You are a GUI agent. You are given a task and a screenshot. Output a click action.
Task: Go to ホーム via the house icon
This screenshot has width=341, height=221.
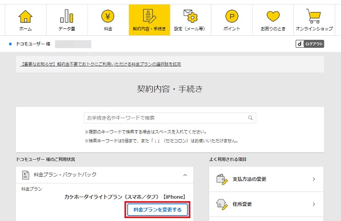26,16
